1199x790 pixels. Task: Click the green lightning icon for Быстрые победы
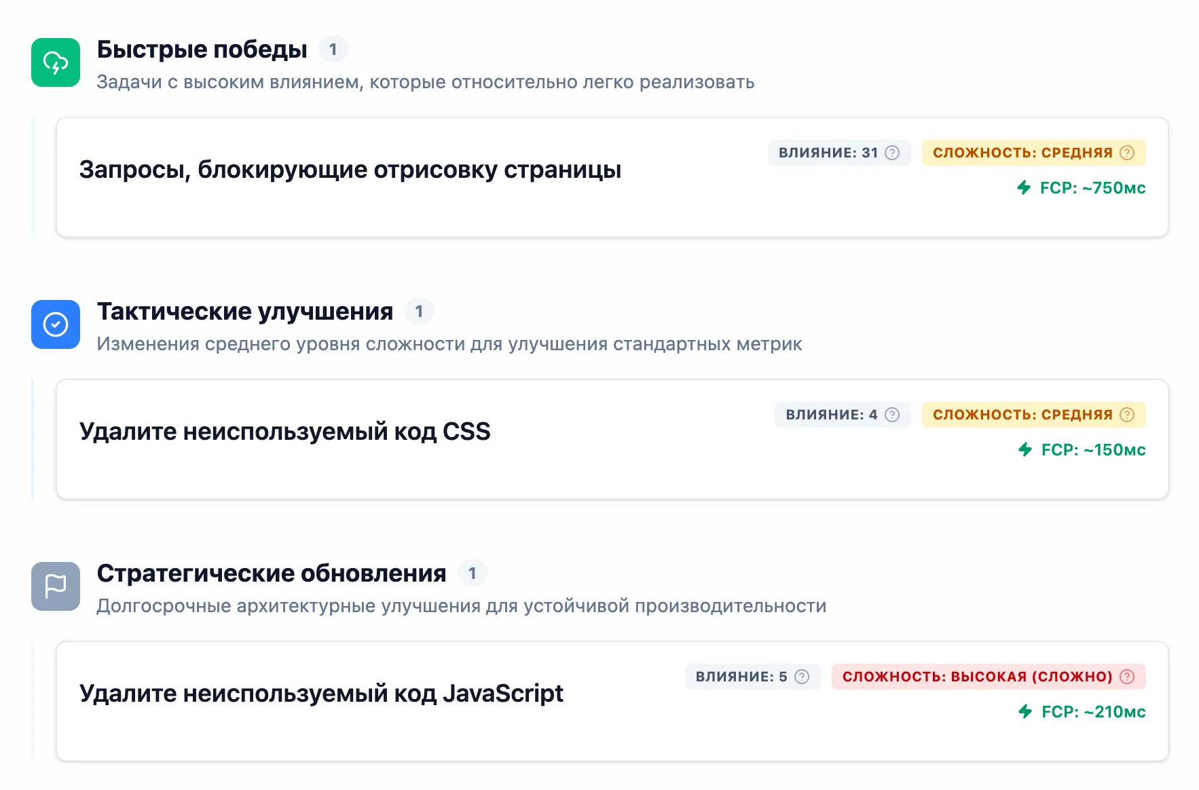[55, 64]
